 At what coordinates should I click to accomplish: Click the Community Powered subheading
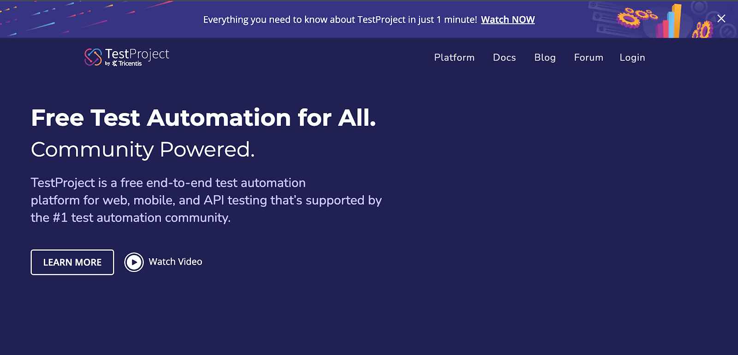pyautogui.click(x=143, y=149)
